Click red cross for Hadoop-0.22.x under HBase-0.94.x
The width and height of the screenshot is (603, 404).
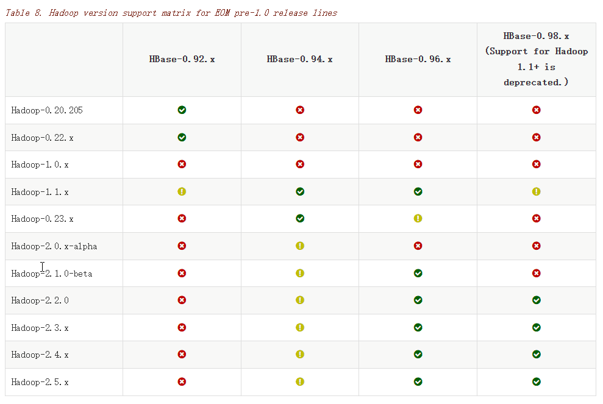pos(300,137)
